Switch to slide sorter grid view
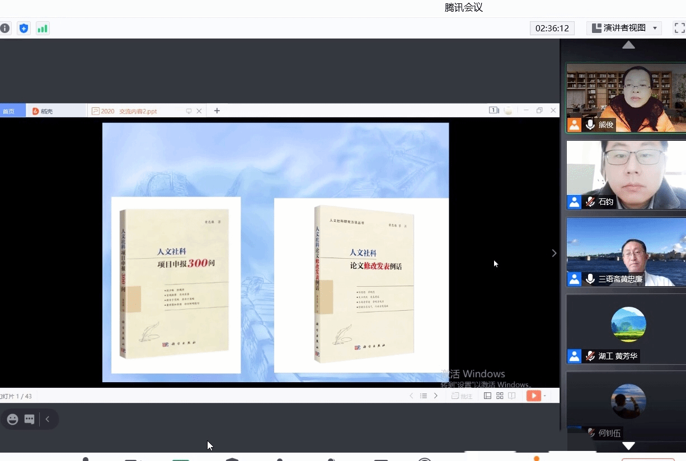Viewport: 686px width, 461px height. 500,396
